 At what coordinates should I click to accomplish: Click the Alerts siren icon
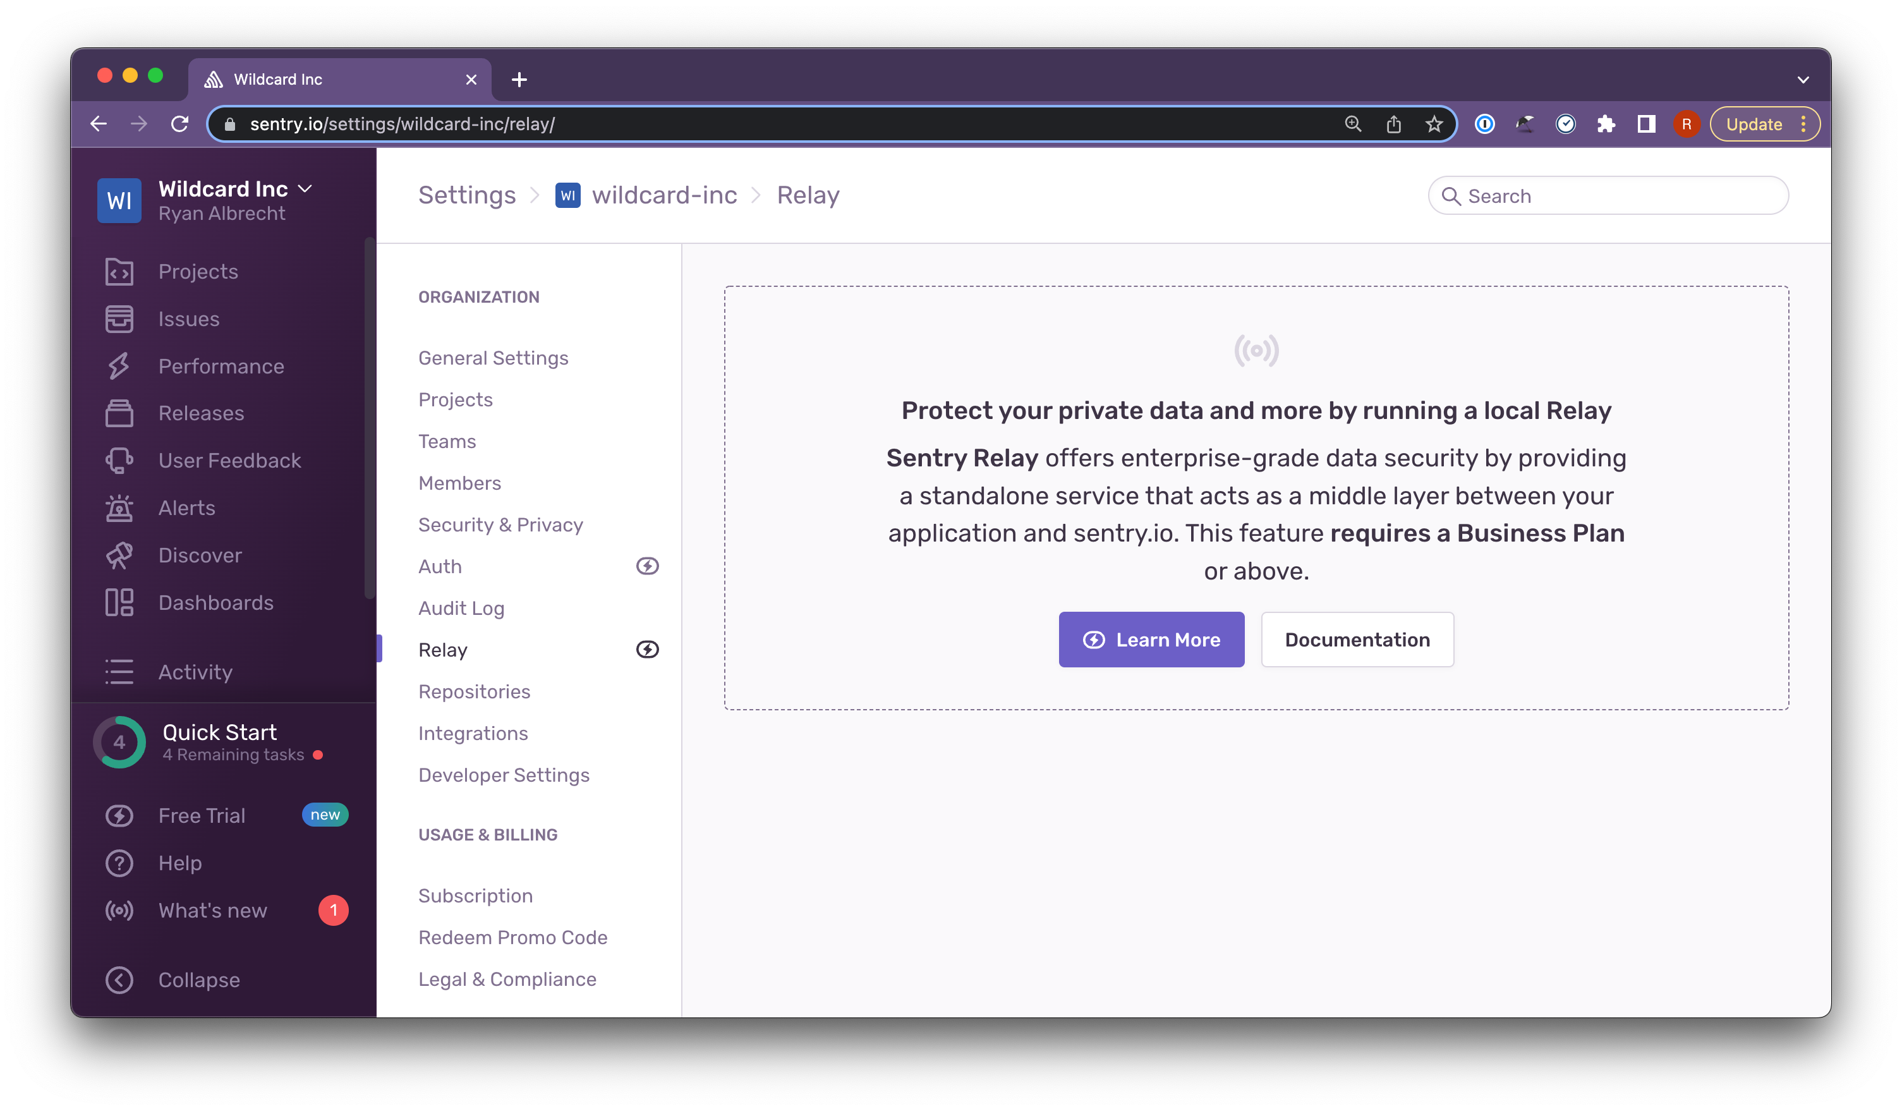pos(119,507)
